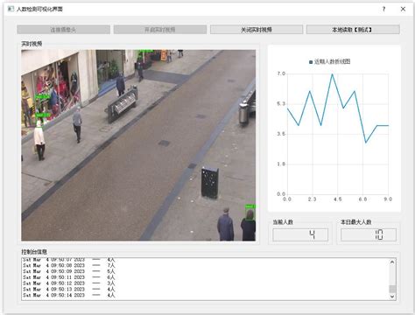Click the 当前人数 label
Screen dimensions: 415x315
(283, 222)
